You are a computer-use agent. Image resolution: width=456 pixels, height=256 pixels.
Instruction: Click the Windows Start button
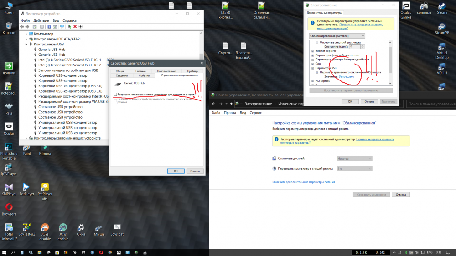4,252
